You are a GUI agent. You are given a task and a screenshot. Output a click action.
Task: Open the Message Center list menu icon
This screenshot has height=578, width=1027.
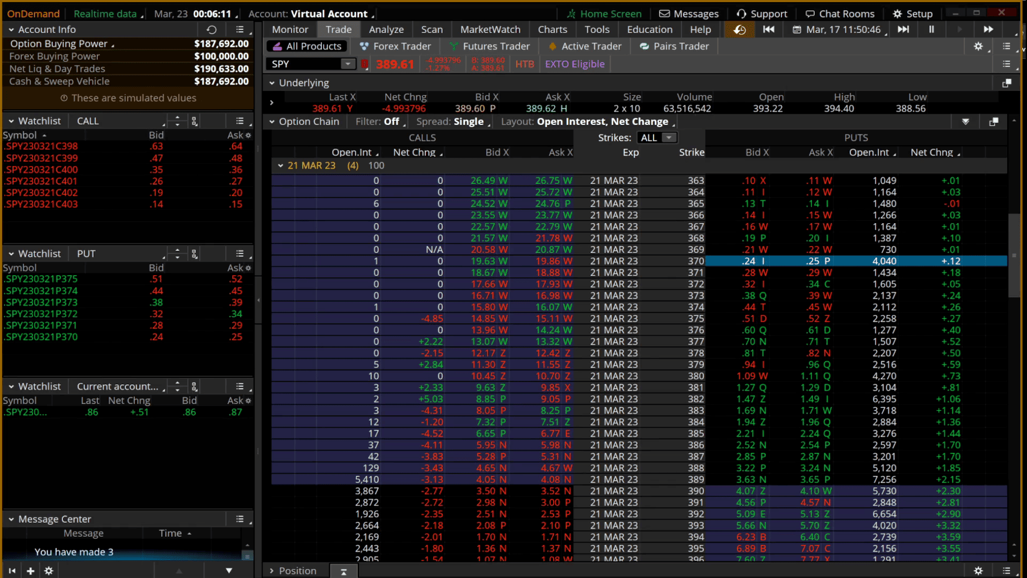(x=240, y=519)
